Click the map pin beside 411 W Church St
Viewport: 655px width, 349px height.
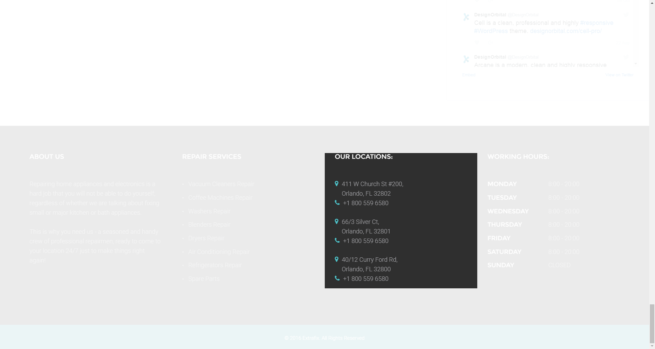tap(336, 184)
